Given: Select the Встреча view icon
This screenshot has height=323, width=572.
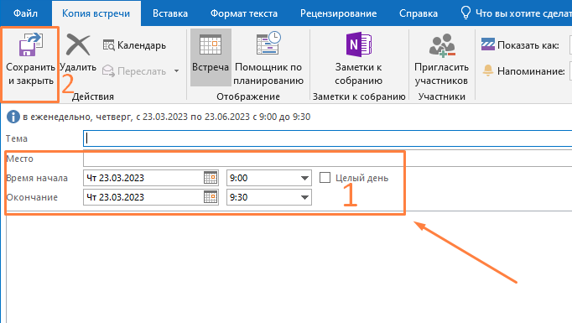Looking at the screenshot, I should [x=211, y=44].
